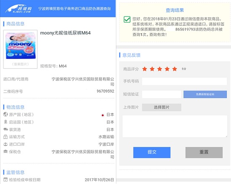
Task: Click the 监管信息 section heading
Action: 15,172
